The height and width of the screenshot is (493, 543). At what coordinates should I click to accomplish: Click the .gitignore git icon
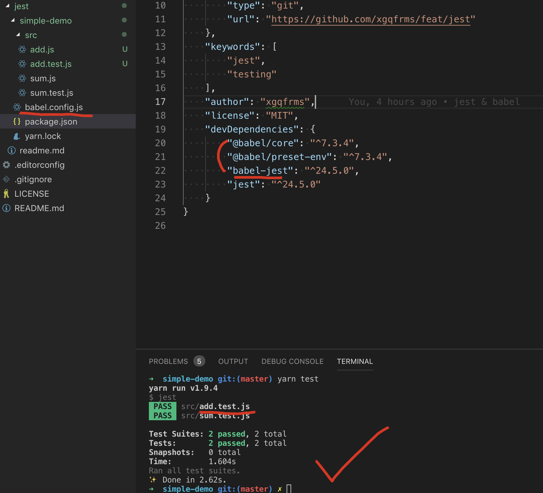click(7, 179)
